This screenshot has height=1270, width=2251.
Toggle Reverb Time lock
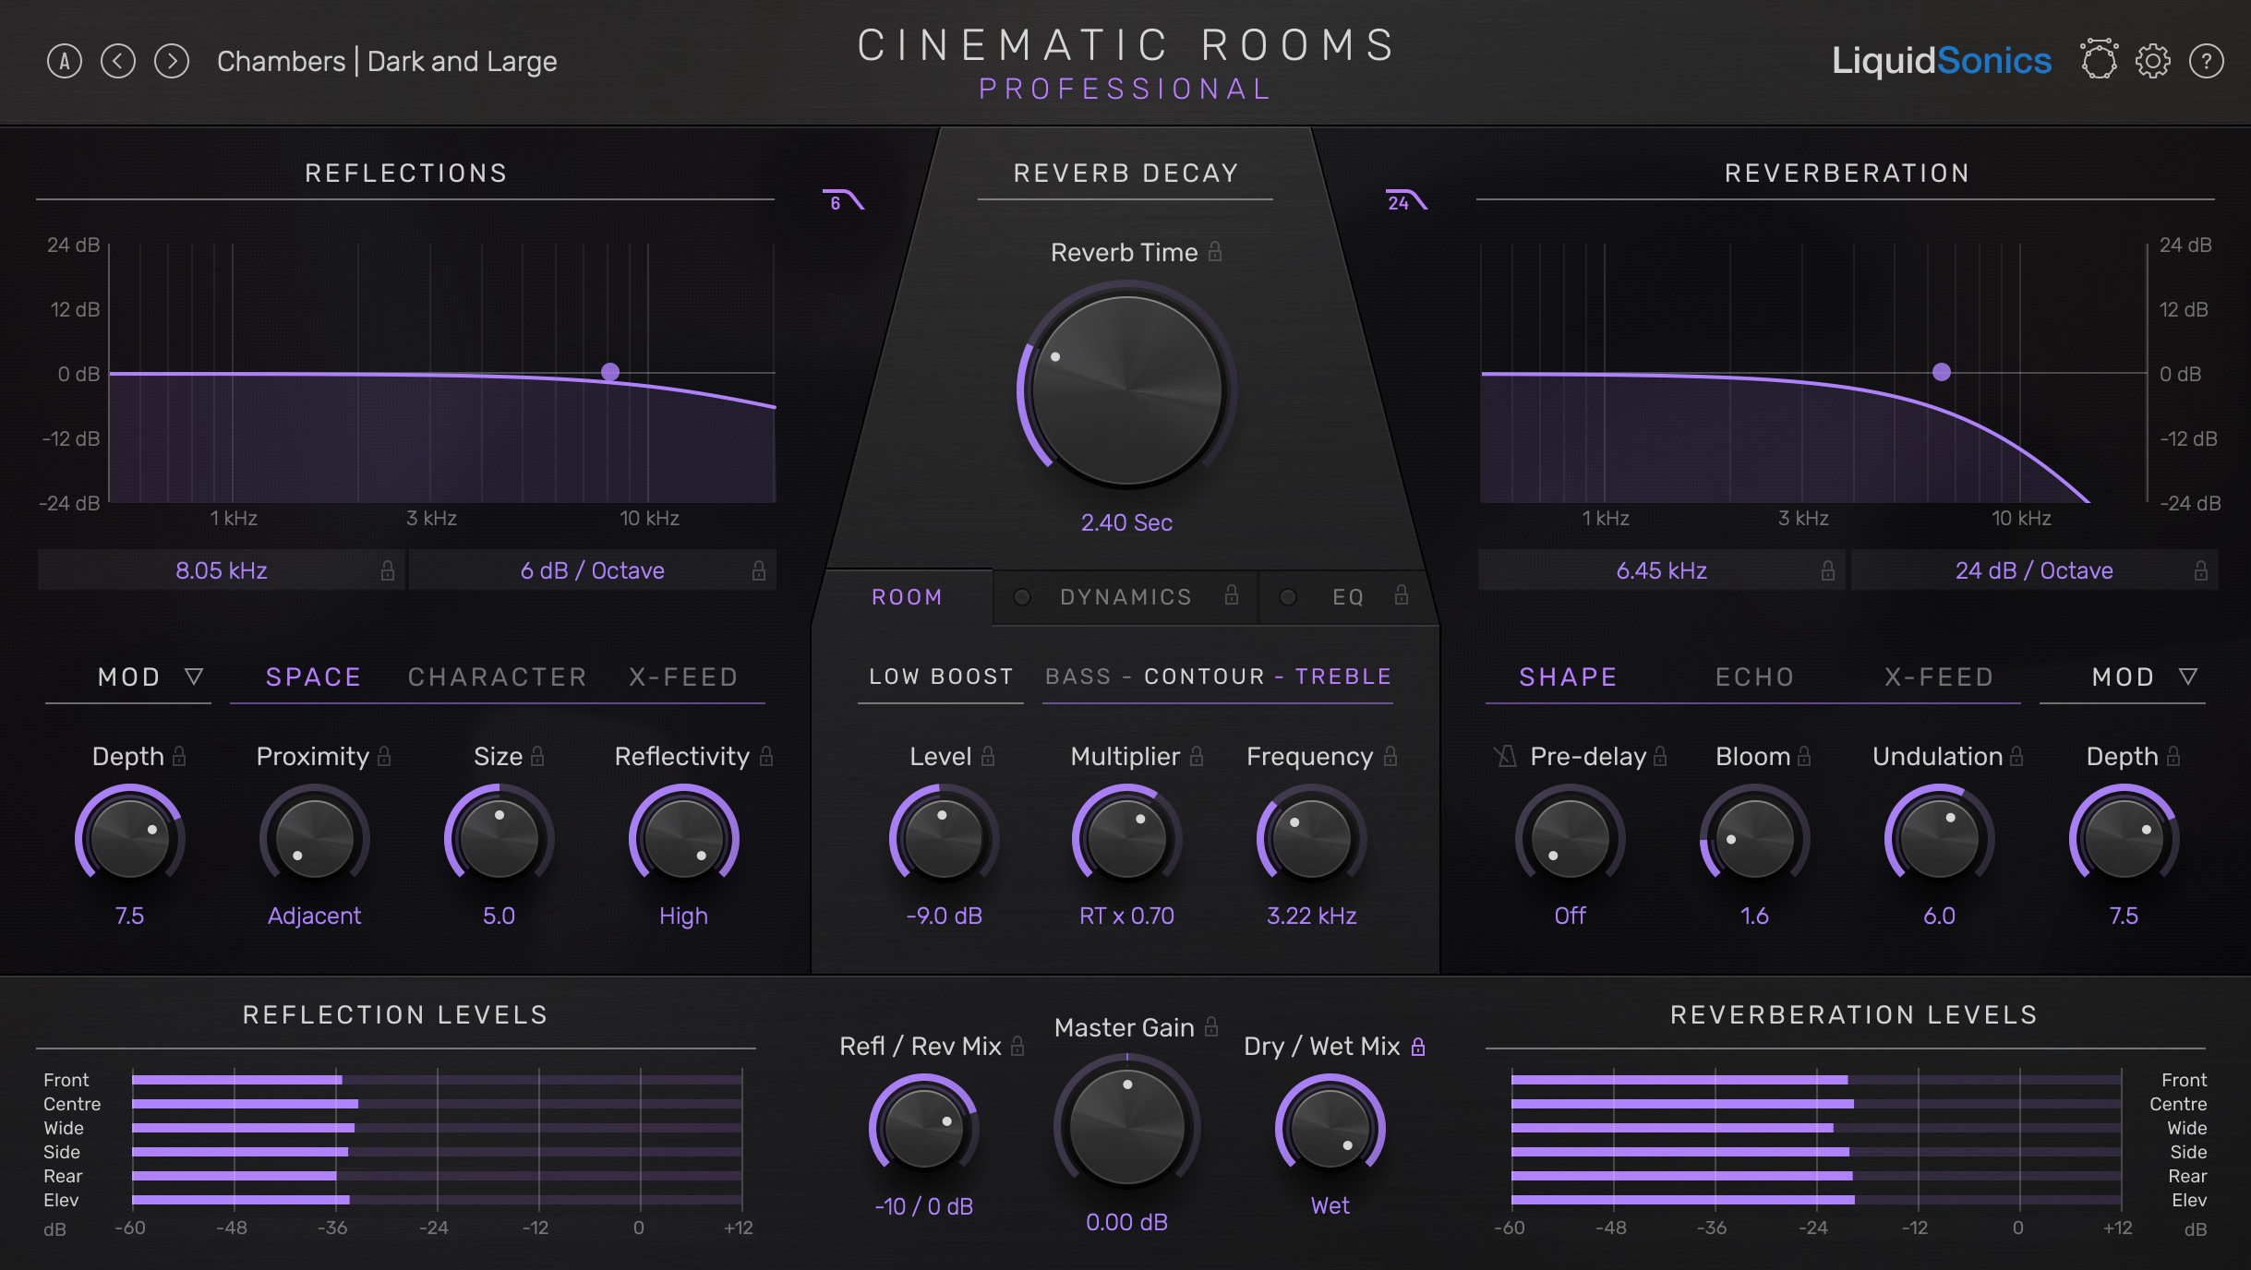tap(1215, 251)
